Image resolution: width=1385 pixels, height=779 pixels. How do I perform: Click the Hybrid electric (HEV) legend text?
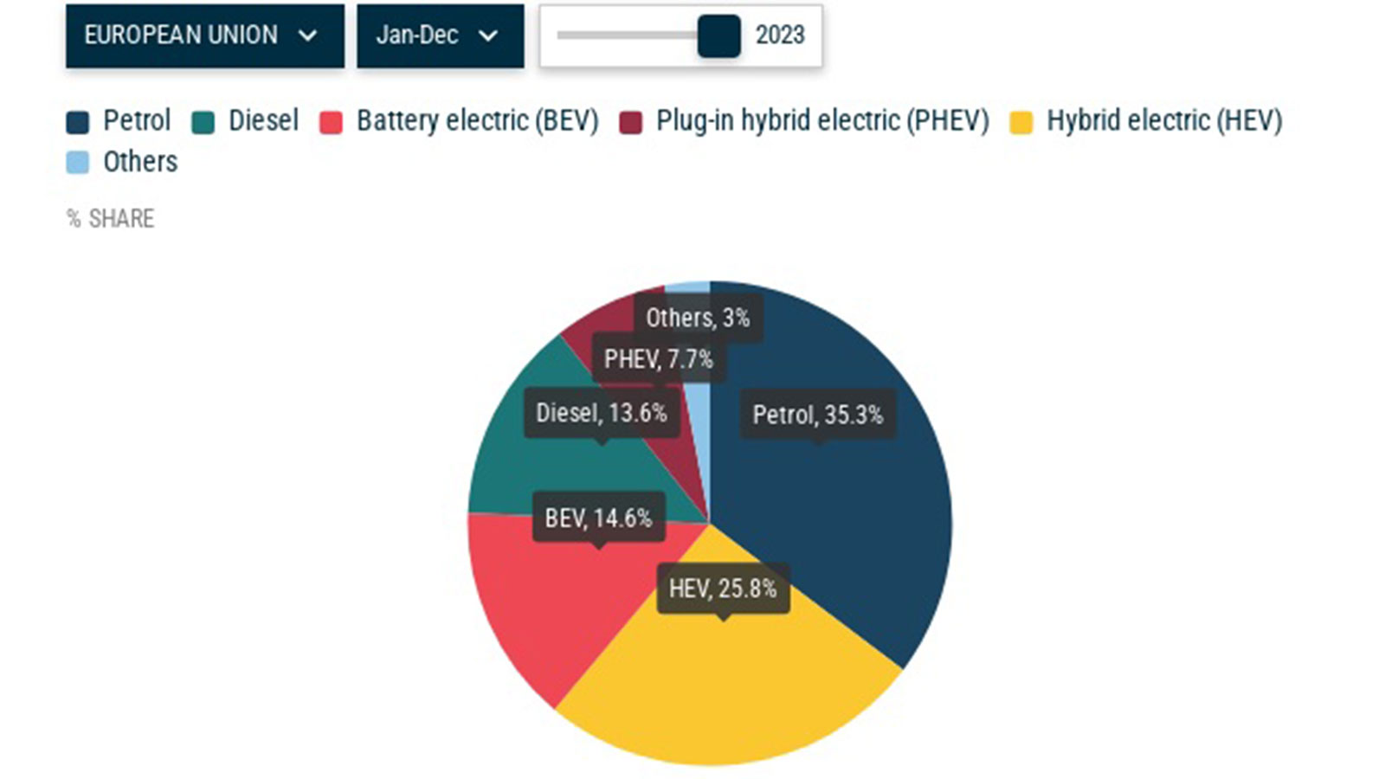coord(1164,121)
